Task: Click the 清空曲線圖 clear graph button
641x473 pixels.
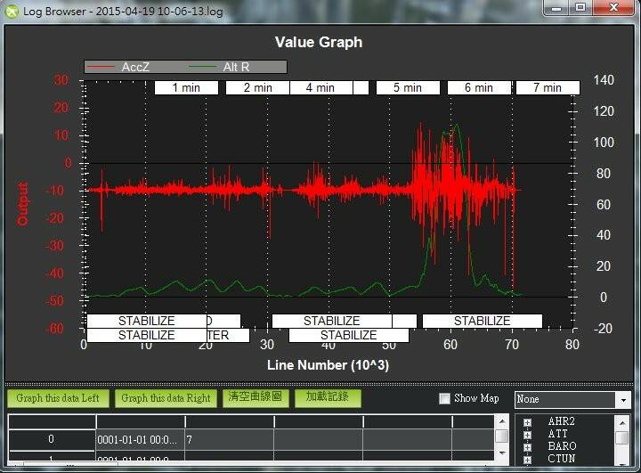Action: pos(256,397)
